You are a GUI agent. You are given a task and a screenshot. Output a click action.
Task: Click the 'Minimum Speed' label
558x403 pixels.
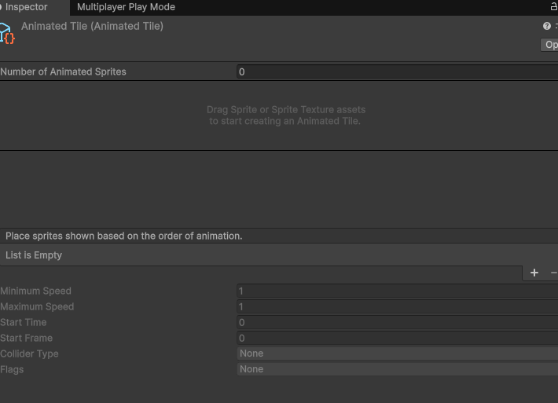coord(35,291)
